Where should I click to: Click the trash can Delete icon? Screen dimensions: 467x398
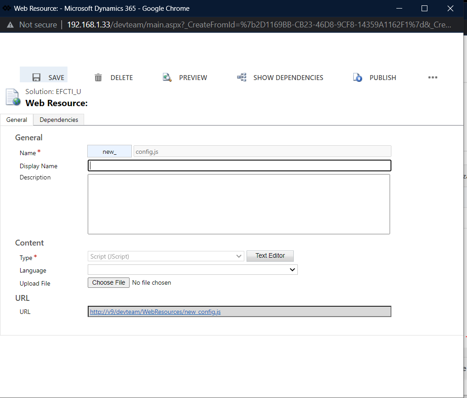coord(98,77)
